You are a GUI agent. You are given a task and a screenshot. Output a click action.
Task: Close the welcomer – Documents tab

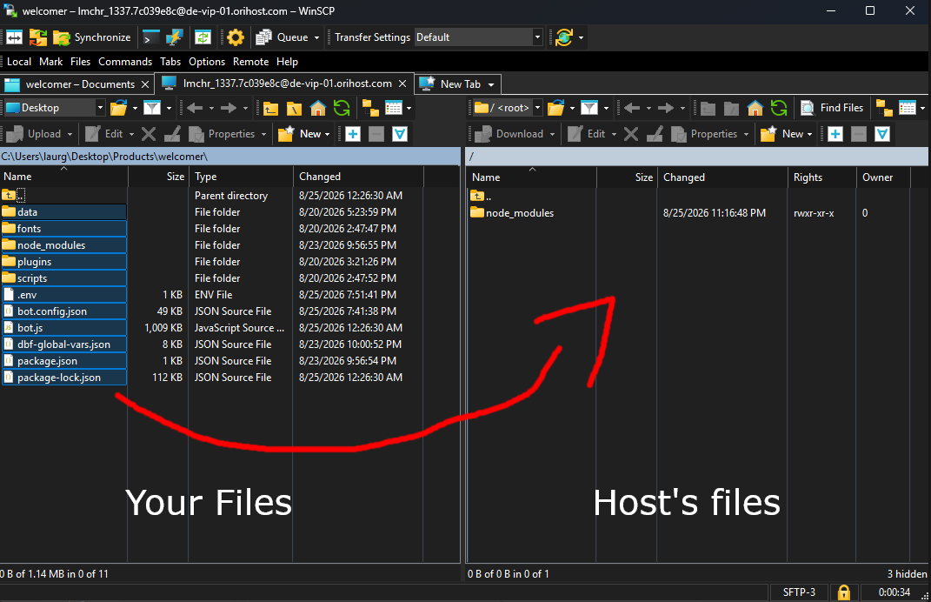click(144, 84)
